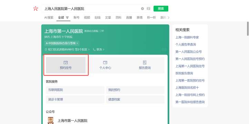Viewport: 249px width, 124px height.
Task: Search related term 个人报告单查询
Action: 186,44
